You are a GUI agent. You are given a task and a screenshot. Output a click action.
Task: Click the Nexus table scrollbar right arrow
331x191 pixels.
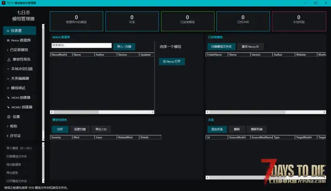(152, 112)
